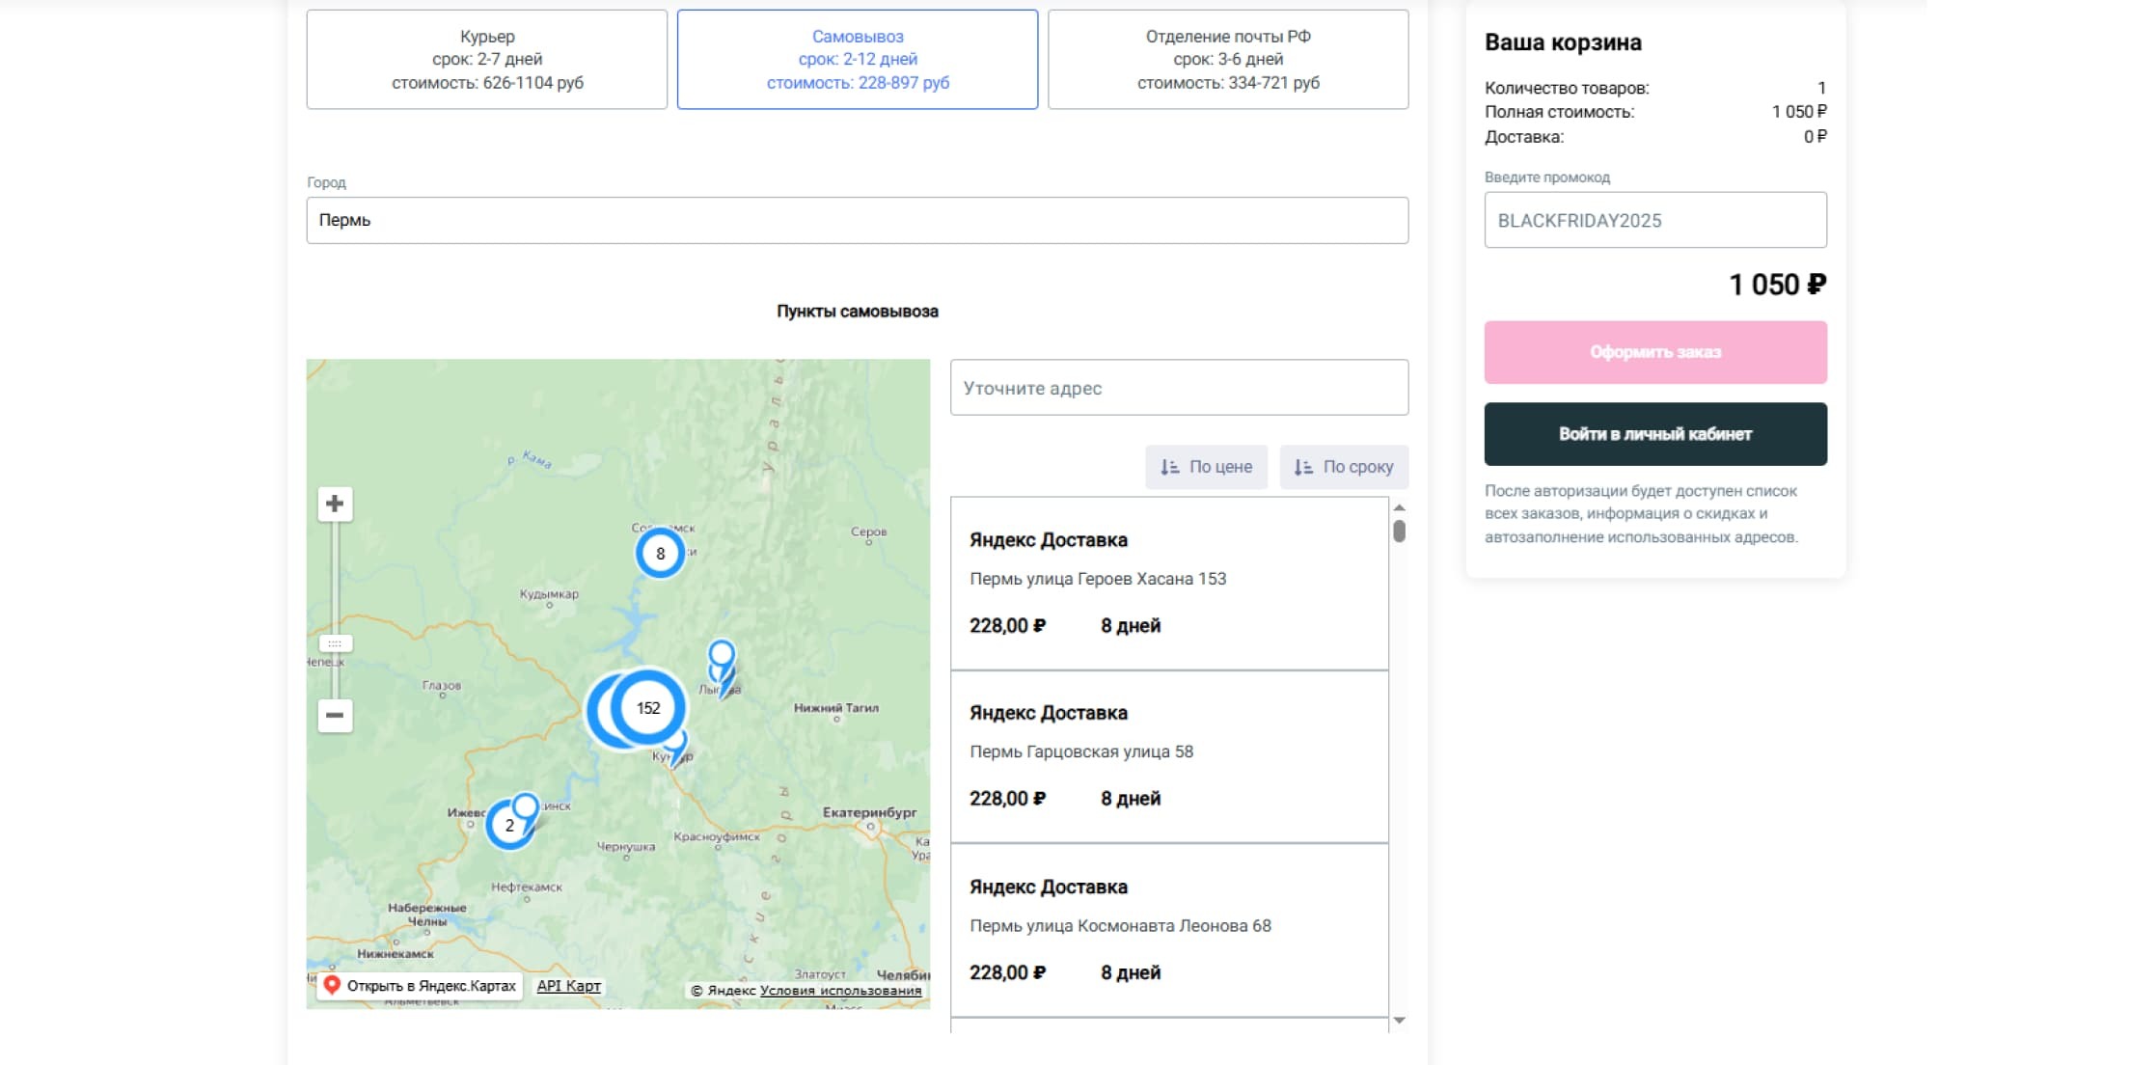
Task: Choose pickup point Героев Хасана 153
Action: point(1169,584)
